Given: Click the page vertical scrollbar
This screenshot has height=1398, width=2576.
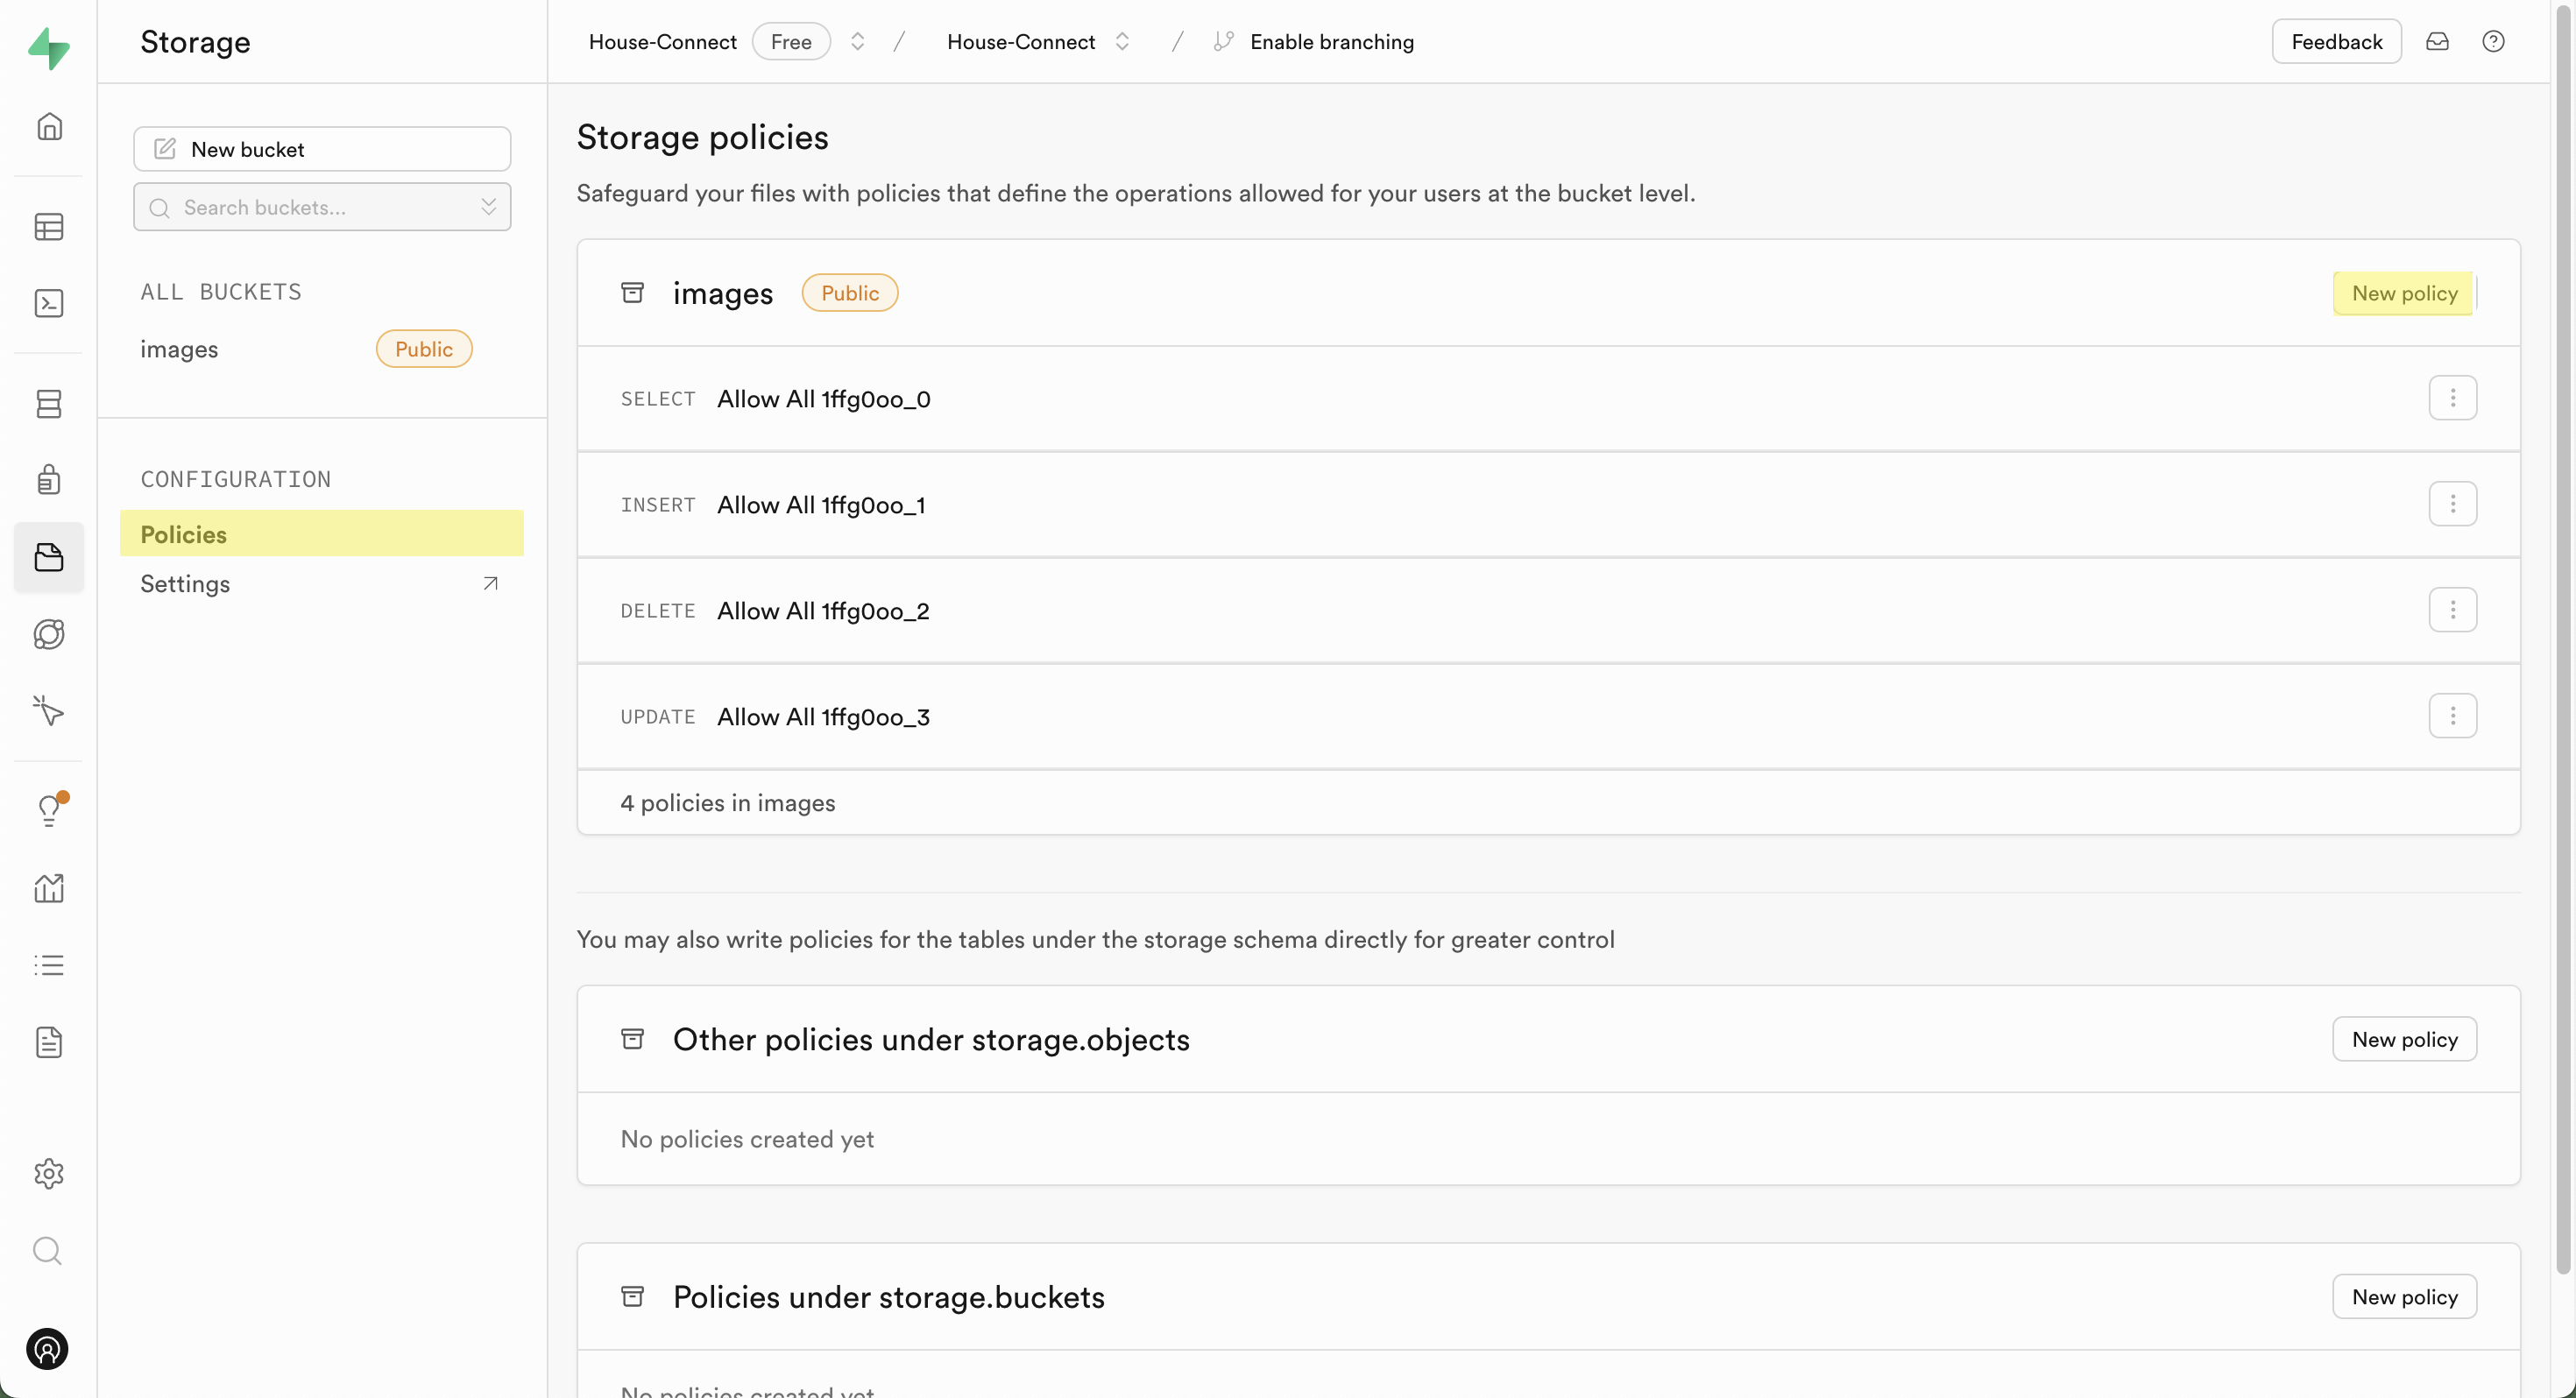Looking at the screenshot, I should (2562, 640).
